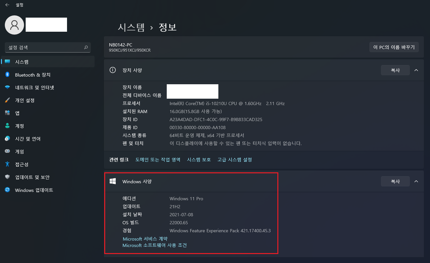Open Windows 업데이트 page

tap(48, 190)
